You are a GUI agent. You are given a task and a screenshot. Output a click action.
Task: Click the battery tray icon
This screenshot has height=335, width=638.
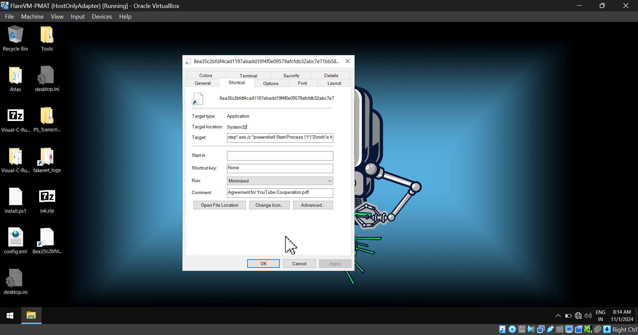click(x=568, y=316)
